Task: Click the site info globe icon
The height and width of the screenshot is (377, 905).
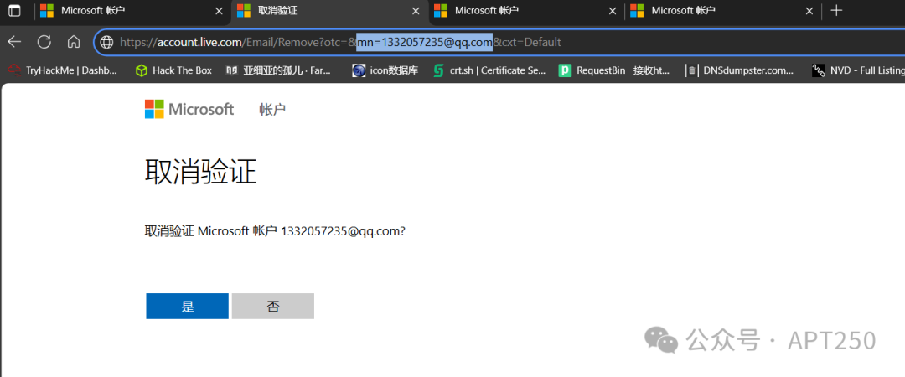Action: point(106,42)
